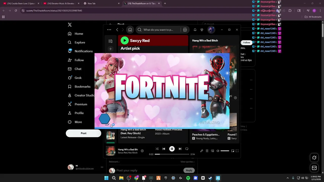
Task: Adjust the Spotify volume slider
Action: pos(225,151)
